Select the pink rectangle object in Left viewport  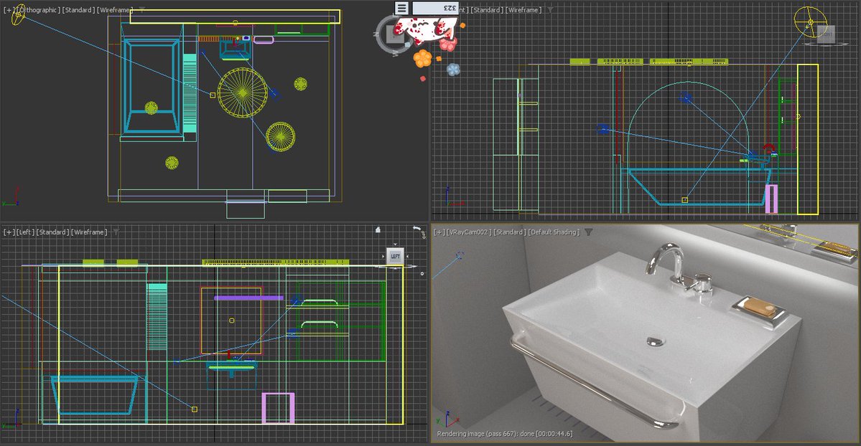coord(278,407)
